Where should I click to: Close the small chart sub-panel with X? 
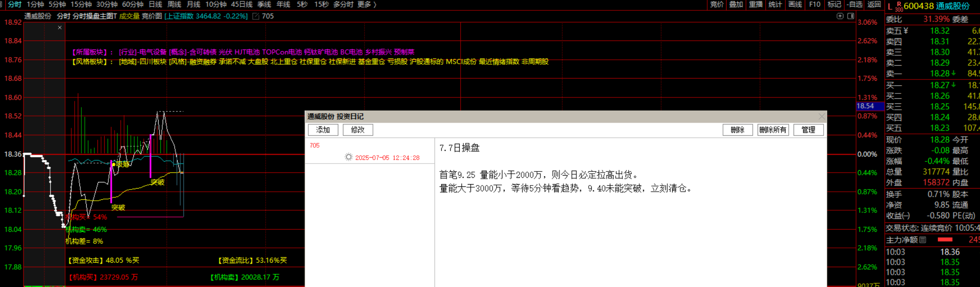[60, 28]
